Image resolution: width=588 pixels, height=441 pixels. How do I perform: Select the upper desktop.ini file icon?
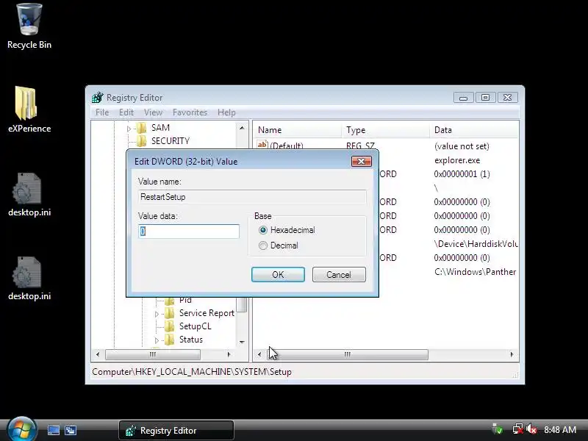29,194
